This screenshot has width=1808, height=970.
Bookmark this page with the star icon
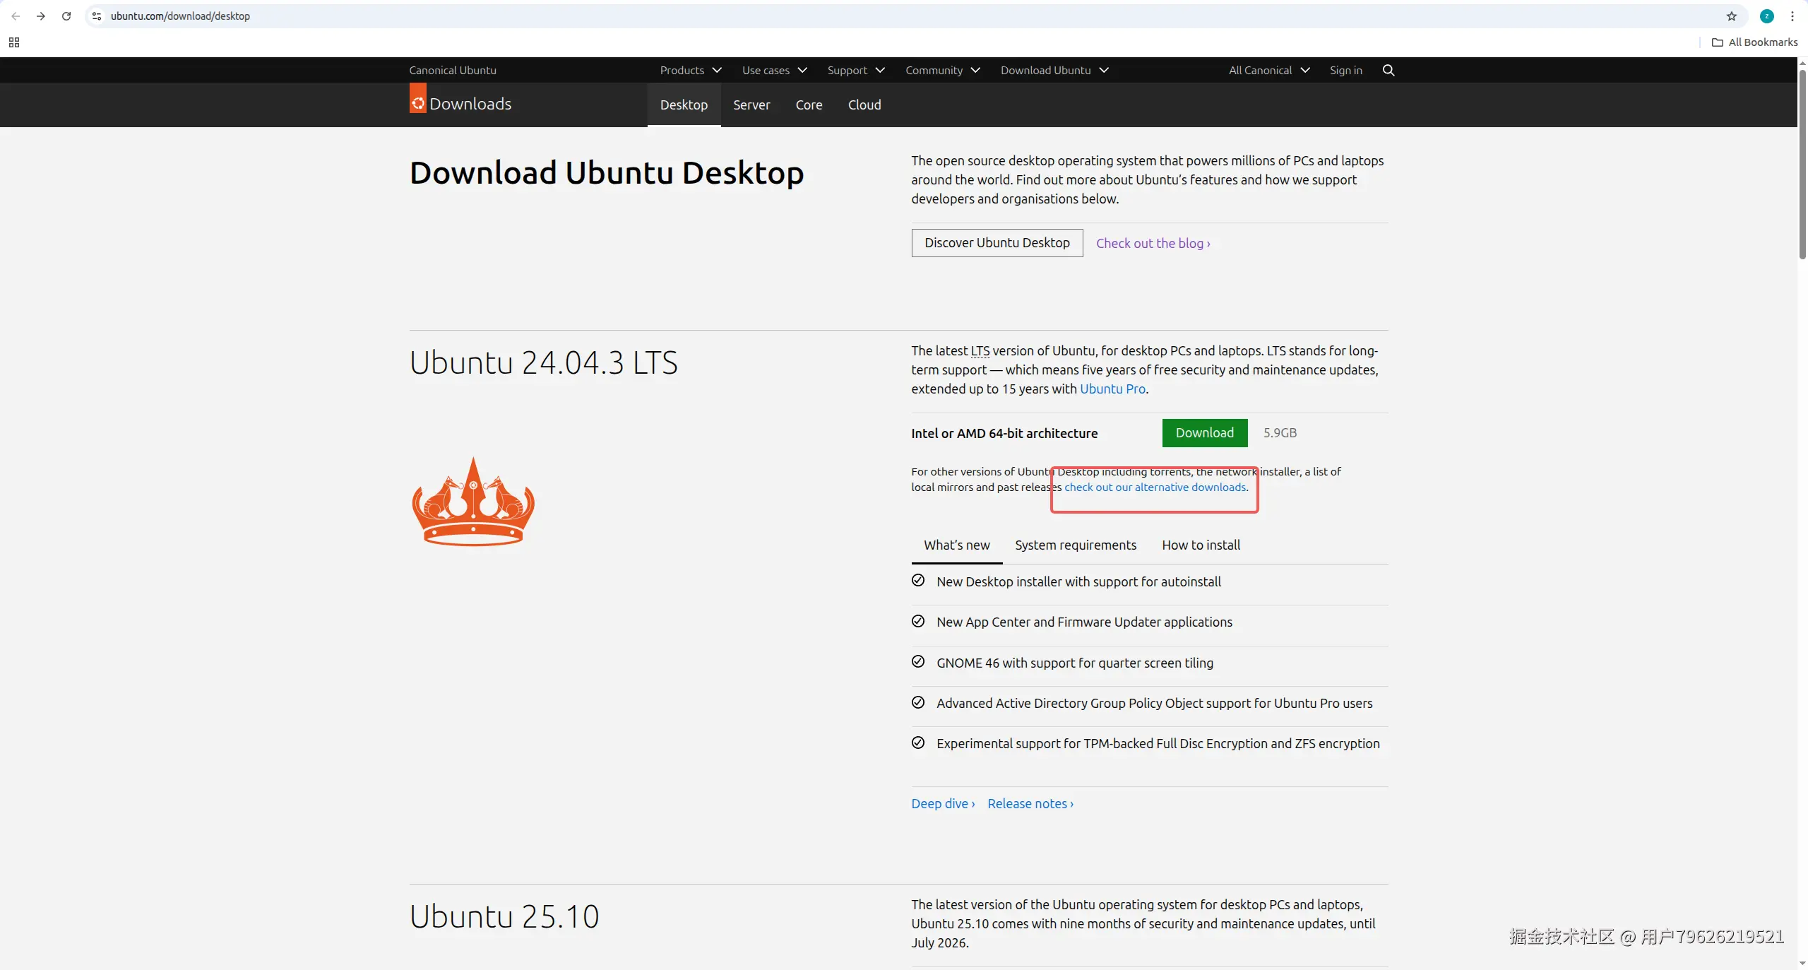pos(1731,16)
